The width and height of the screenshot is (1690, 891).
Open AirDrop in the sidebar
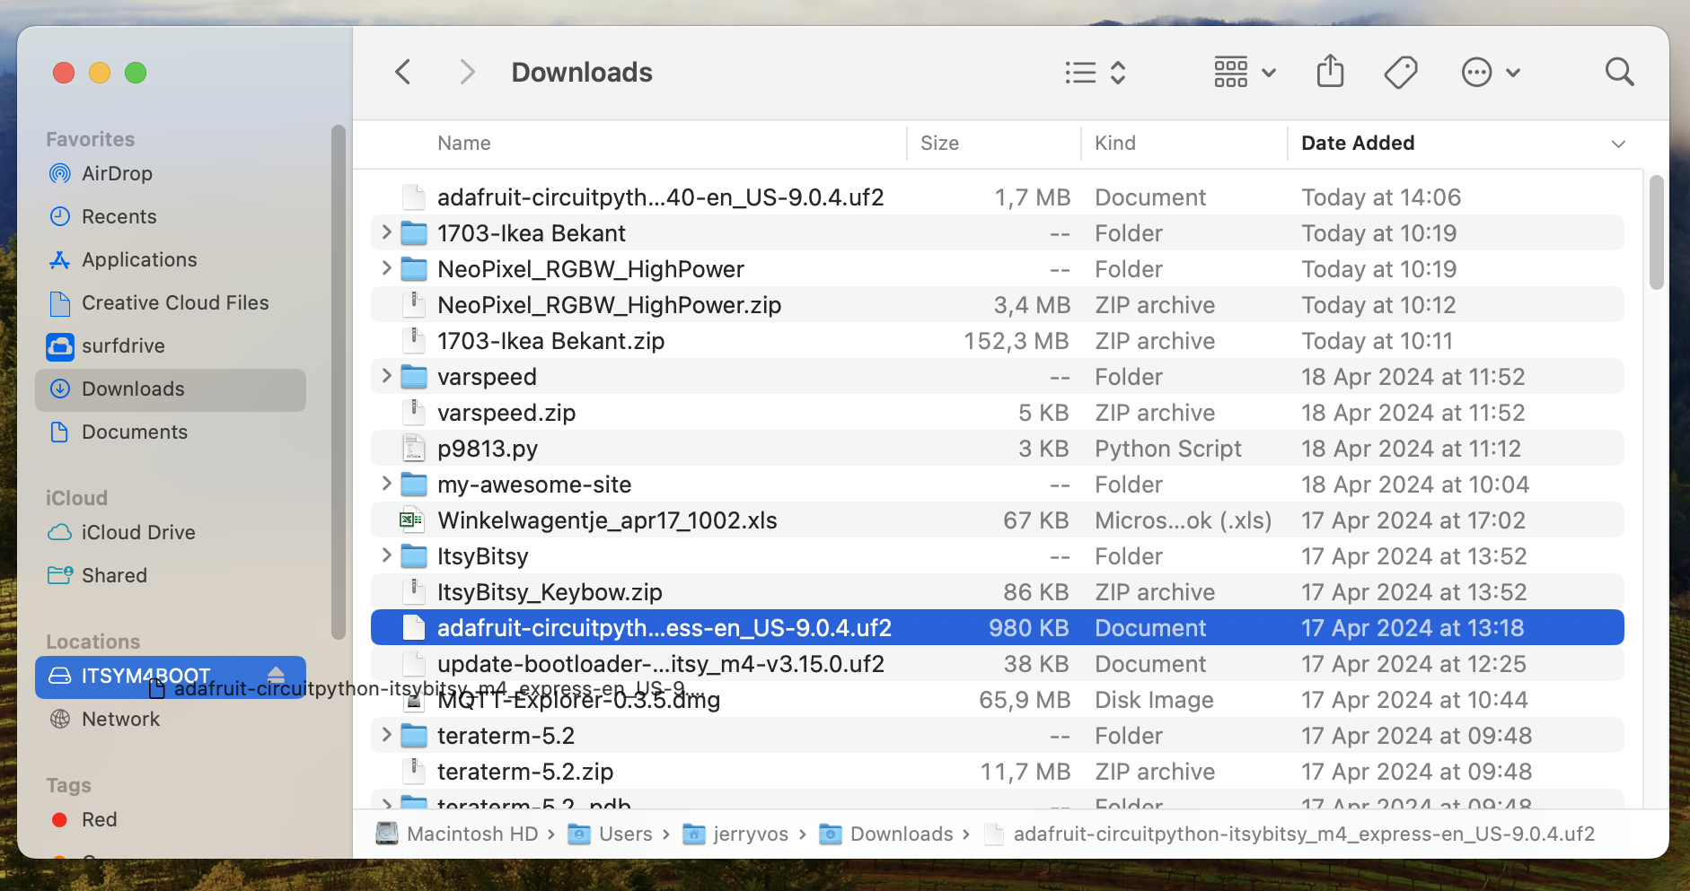(x=117, y=173)
